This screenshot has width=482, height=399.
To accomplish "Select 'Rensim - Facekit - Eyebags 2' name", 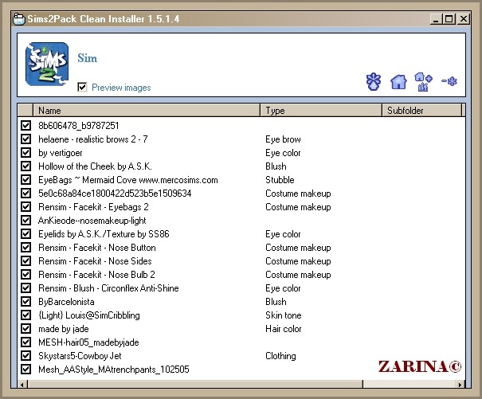I will click(93, 207).
